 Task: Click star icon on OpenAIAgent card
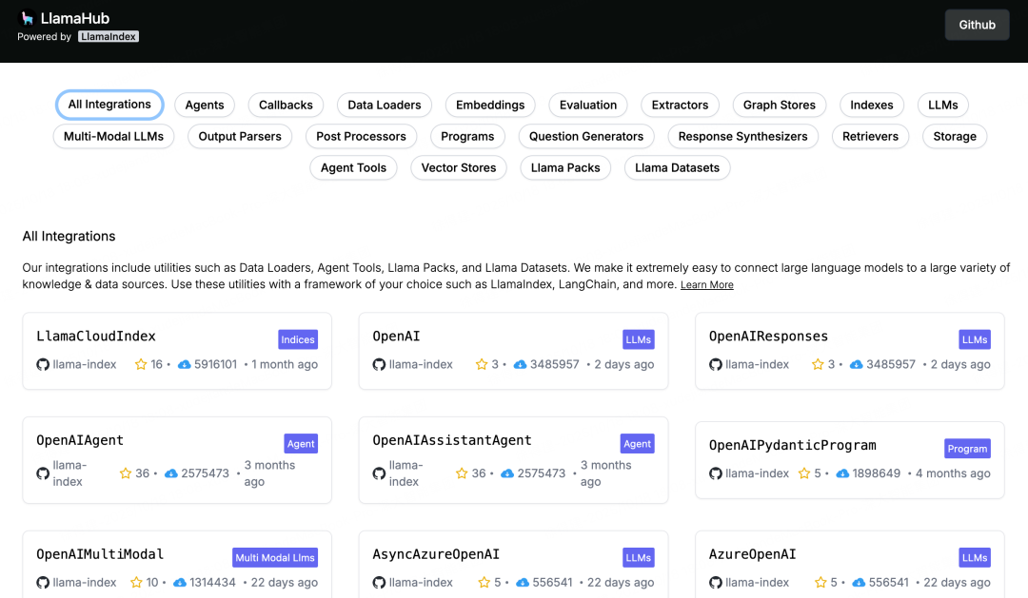[126, 473]
